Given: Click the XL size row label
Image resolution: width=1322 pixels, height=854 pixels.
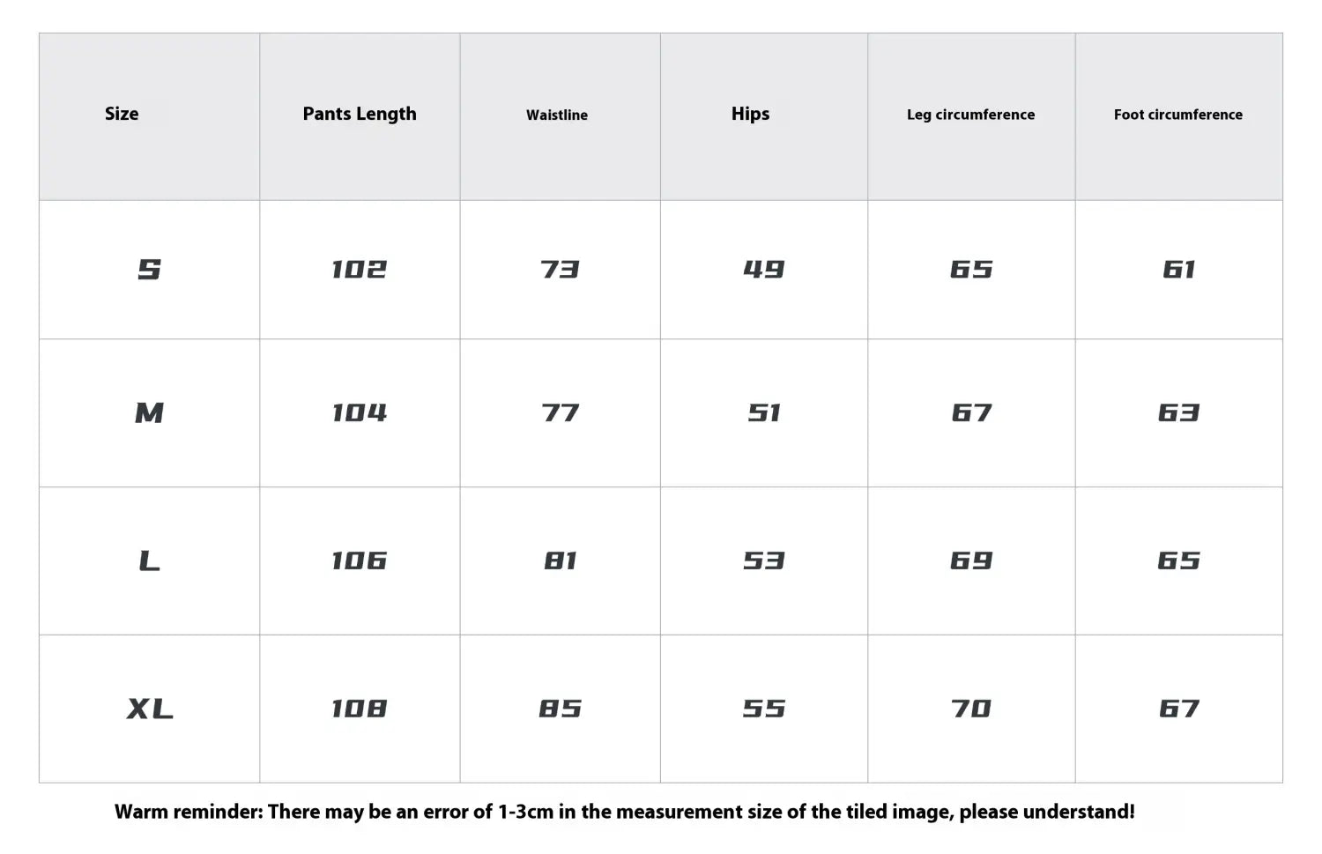Looking at the screenshot, I should (x=149, y=709).
